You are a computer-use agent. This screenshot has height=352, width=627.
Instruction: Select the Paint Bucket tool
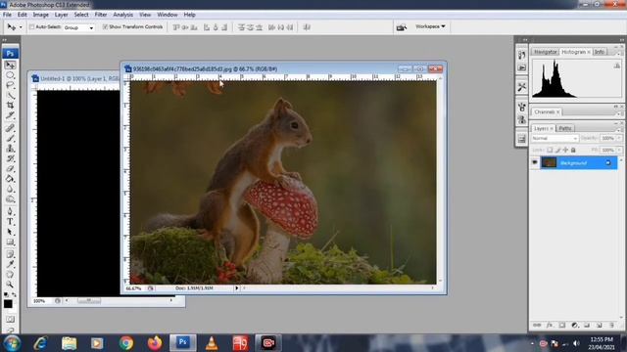[10, 179]
